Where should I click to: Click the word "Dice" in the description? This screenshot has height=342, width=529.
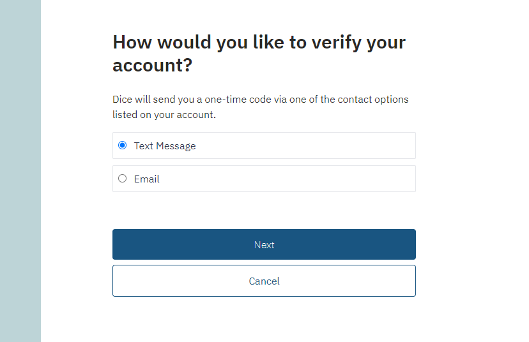(x=123, y=100)
